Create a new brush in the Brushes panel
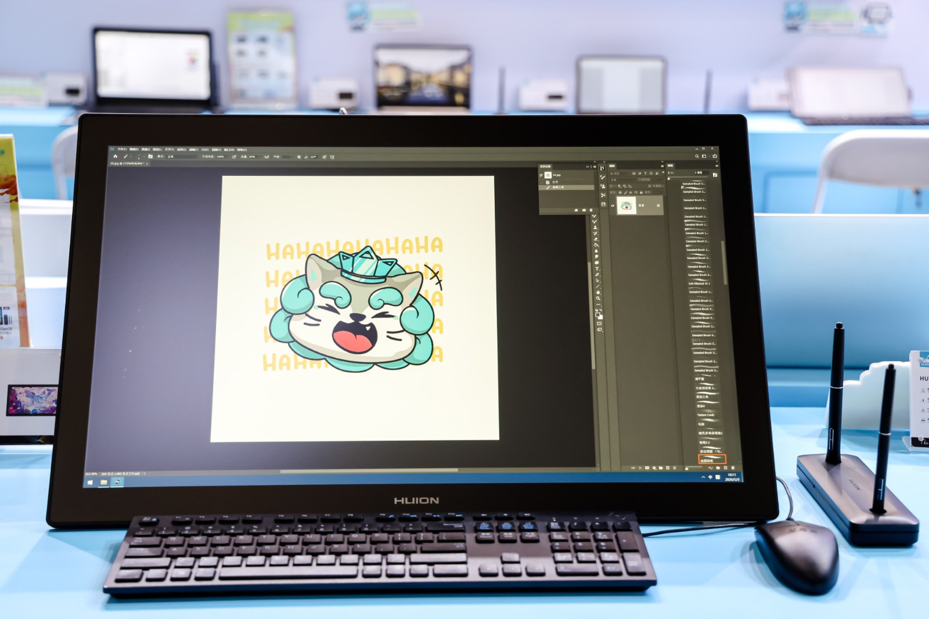The image size is (929, 619). point(725,467)
